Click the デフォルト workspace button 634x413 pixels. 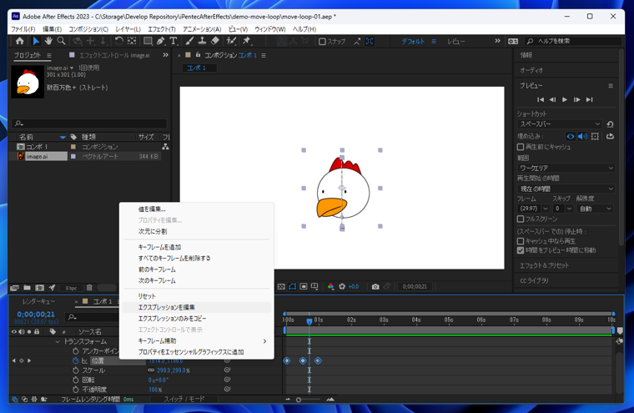[x=413, y=41]
